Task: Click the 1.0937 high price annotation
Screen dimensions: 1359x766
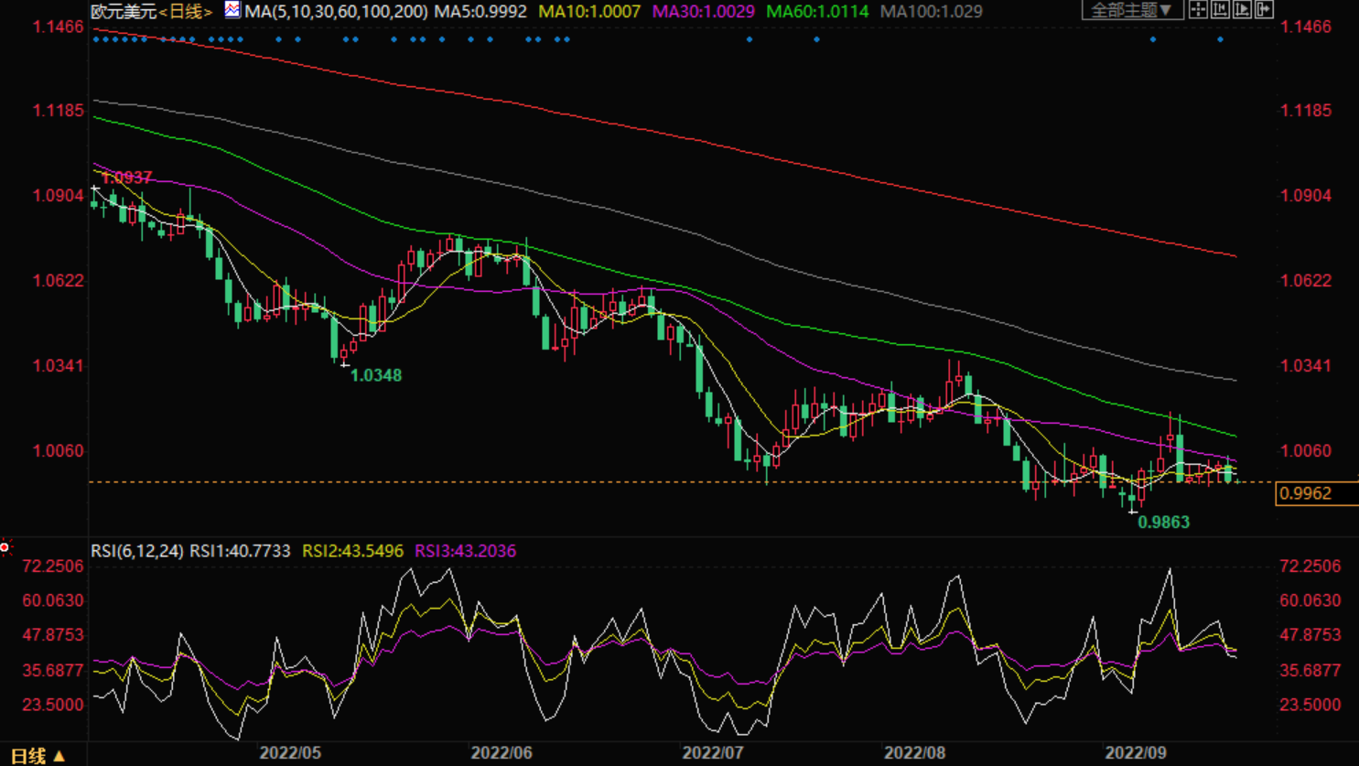Action: click(x=126, y=178)
